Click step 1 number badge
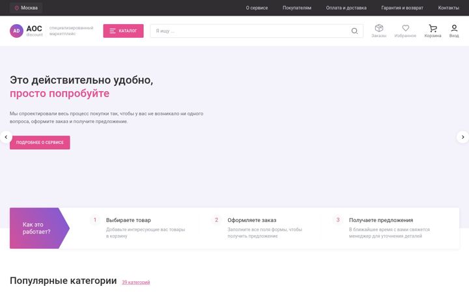This screenshot has height=293, width=469. [95, 220]
